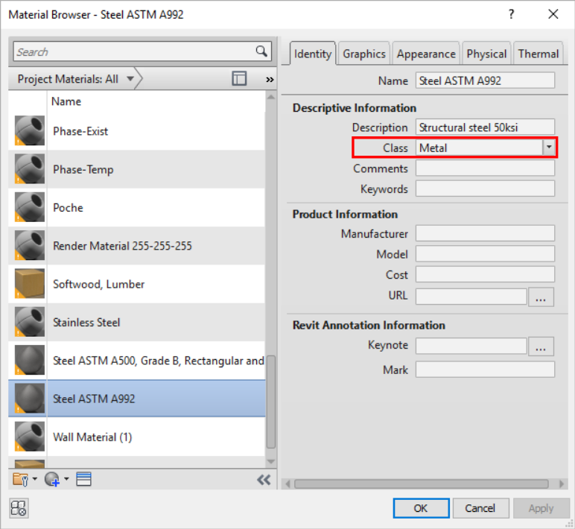The width and height of the screenshot is (575, 529).
Task: Click the Description field
Action: pyautogui.click(x=485, y=127)
